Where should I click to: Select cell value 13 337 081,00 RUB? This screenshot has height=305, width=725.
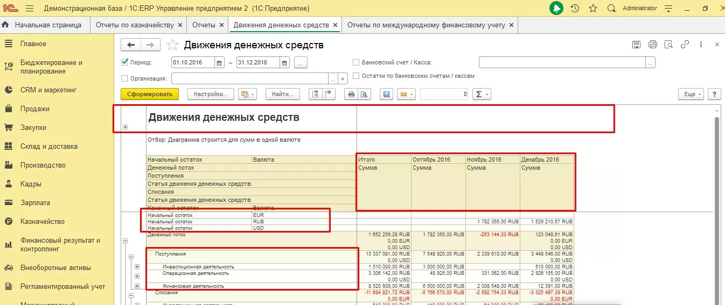[x=384, y=254]
